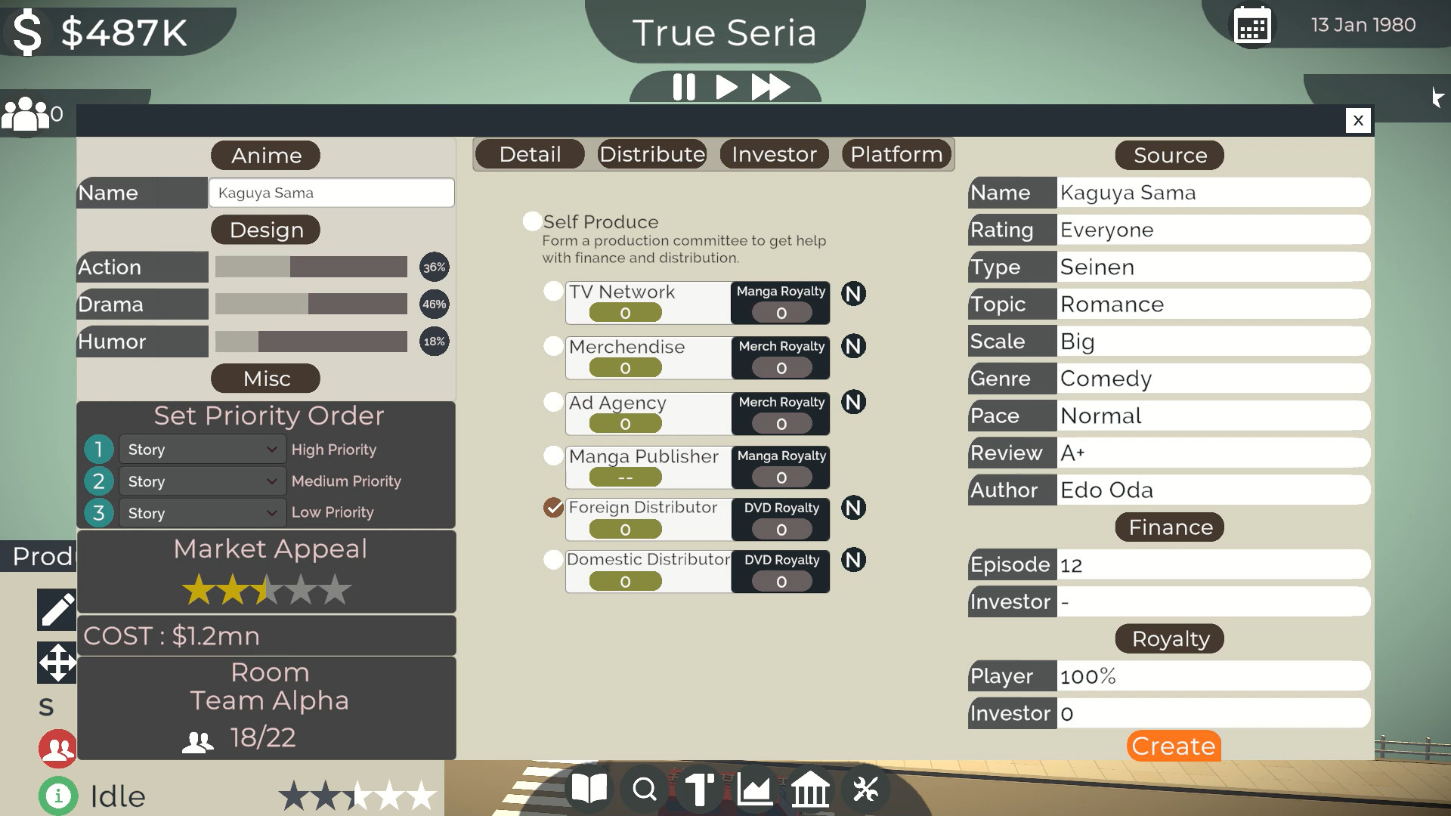This screenshot has width=1451, height=816.
Task: Switch to the Platform tab
Action: coord(896,154)
